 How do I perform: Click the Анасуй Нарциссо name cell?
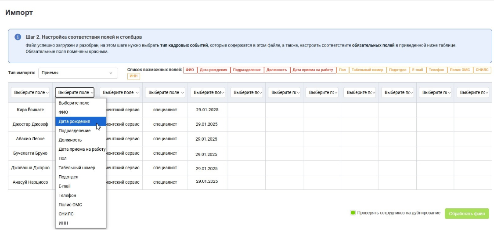click(30, 182)
